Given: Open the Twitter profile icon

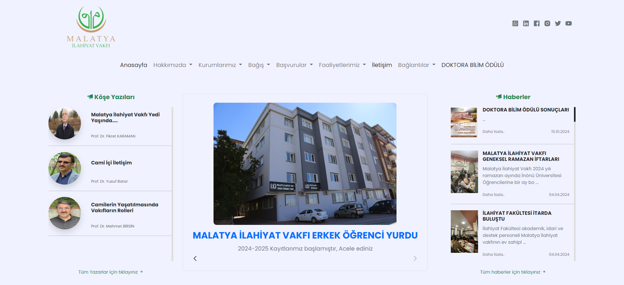Looking at the screenshot, I should pyautogui.click(x=558, y=23).
